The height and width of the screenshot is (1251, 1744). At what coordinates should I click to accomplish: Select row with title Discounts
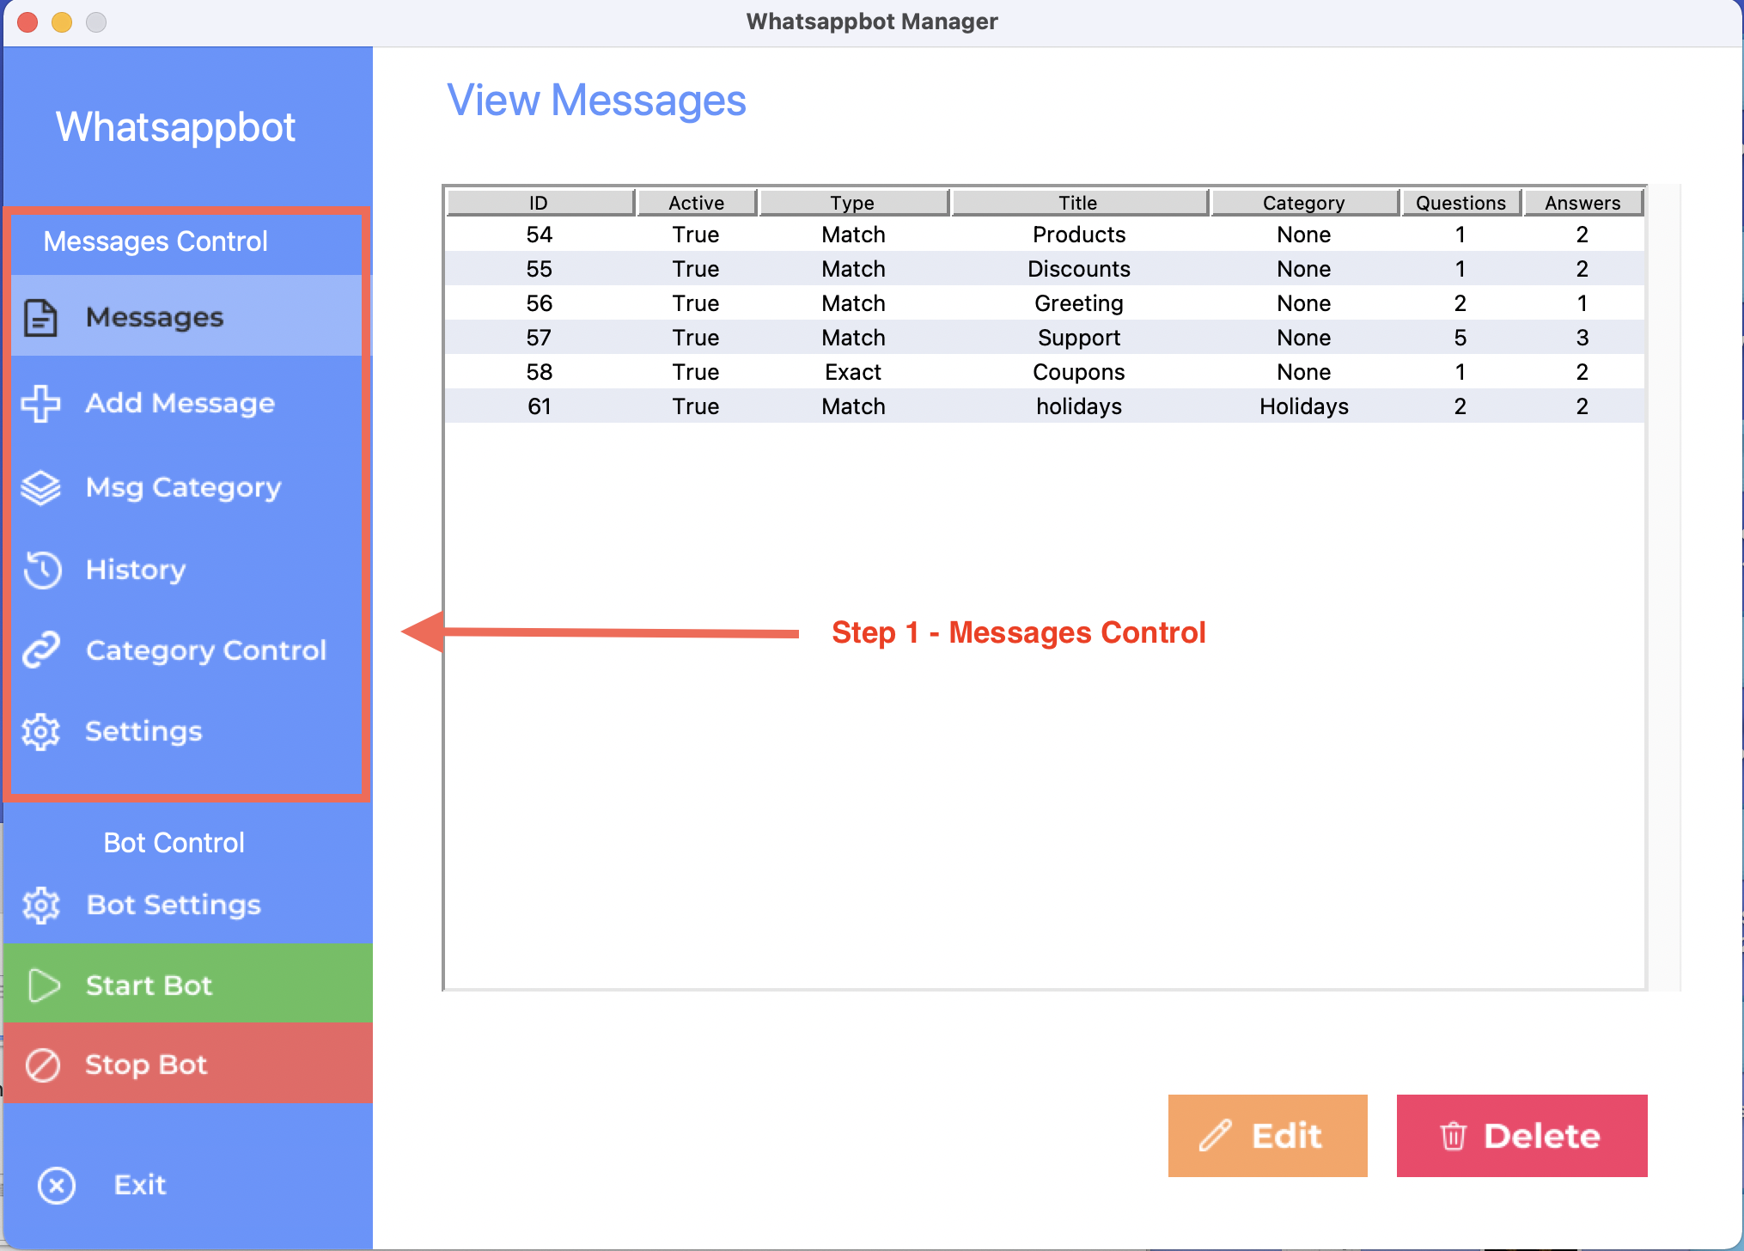(x=1045, y=269)
